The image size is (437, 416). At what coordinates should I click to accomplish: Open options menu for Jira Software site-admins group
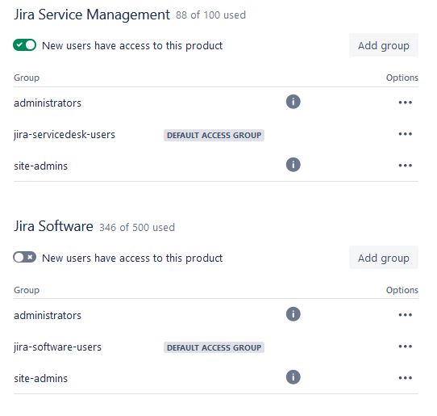tap(405, 378)
